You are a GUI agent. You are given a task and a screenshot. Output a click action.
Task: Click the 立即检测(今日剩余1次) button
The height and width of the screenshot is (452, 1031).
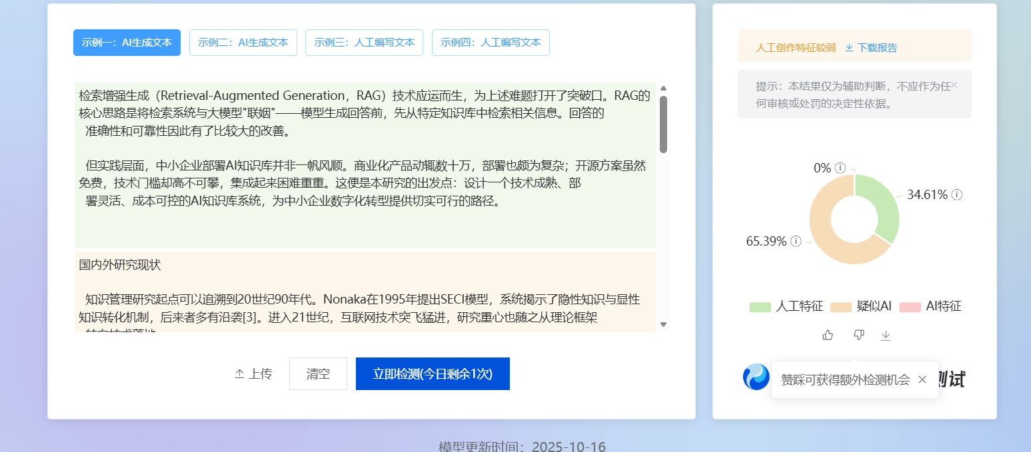click(433, 373)
